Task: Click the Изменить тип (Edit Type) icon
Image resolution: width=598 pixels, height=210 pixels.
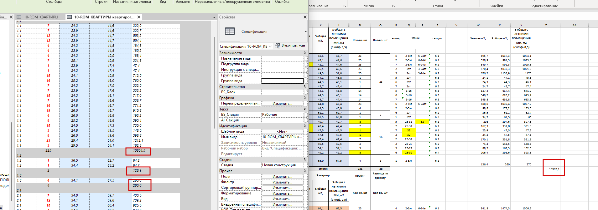Action: (278, 46)
